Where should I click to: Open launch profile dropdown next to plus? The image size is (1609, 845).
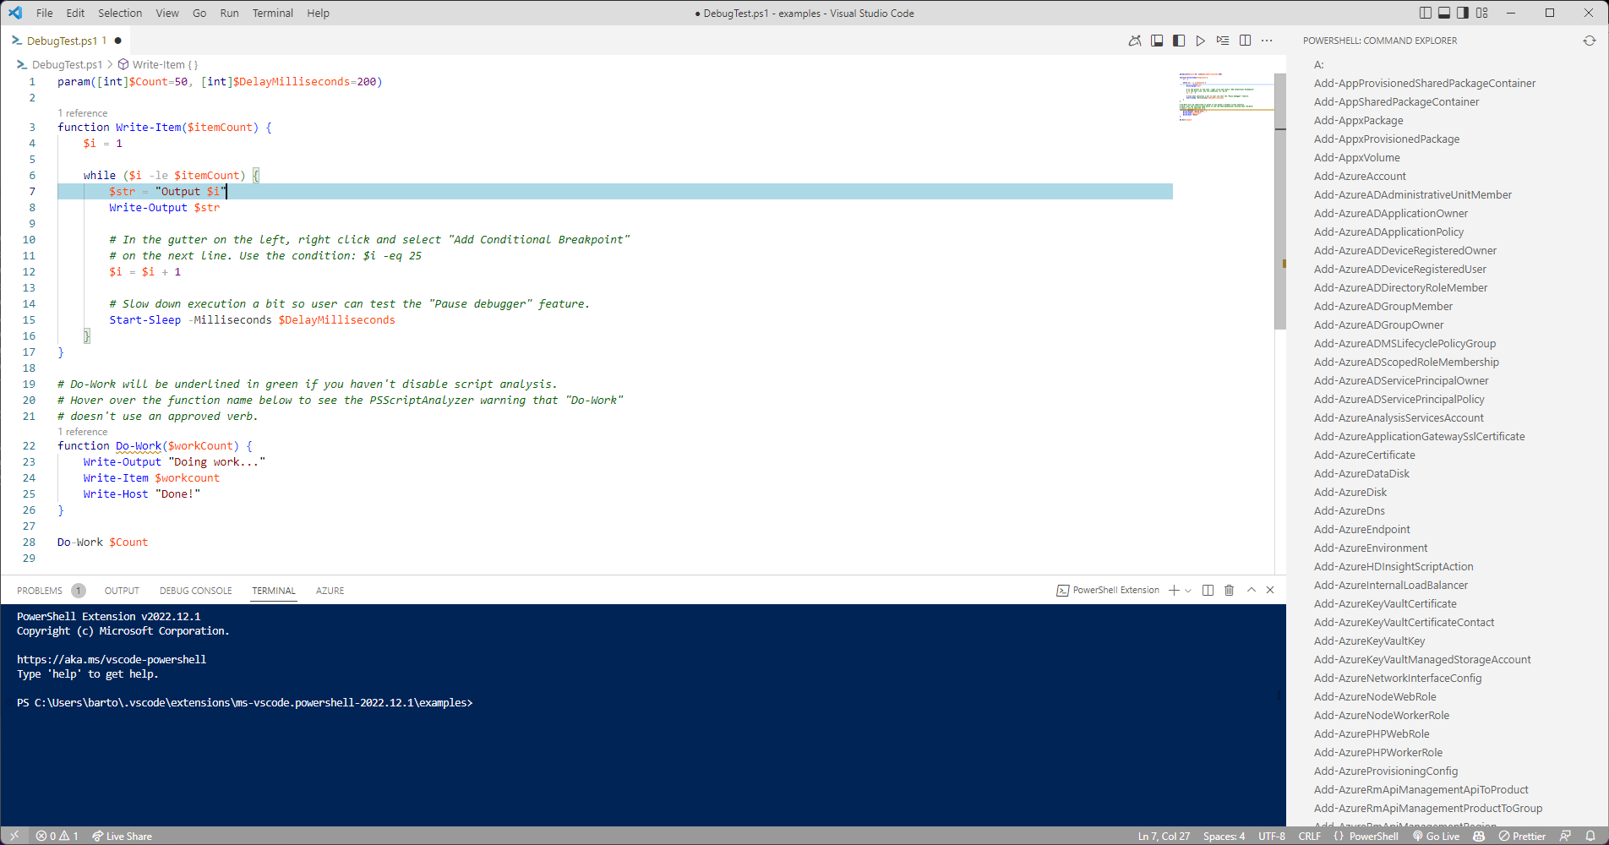click(1188, 591)
